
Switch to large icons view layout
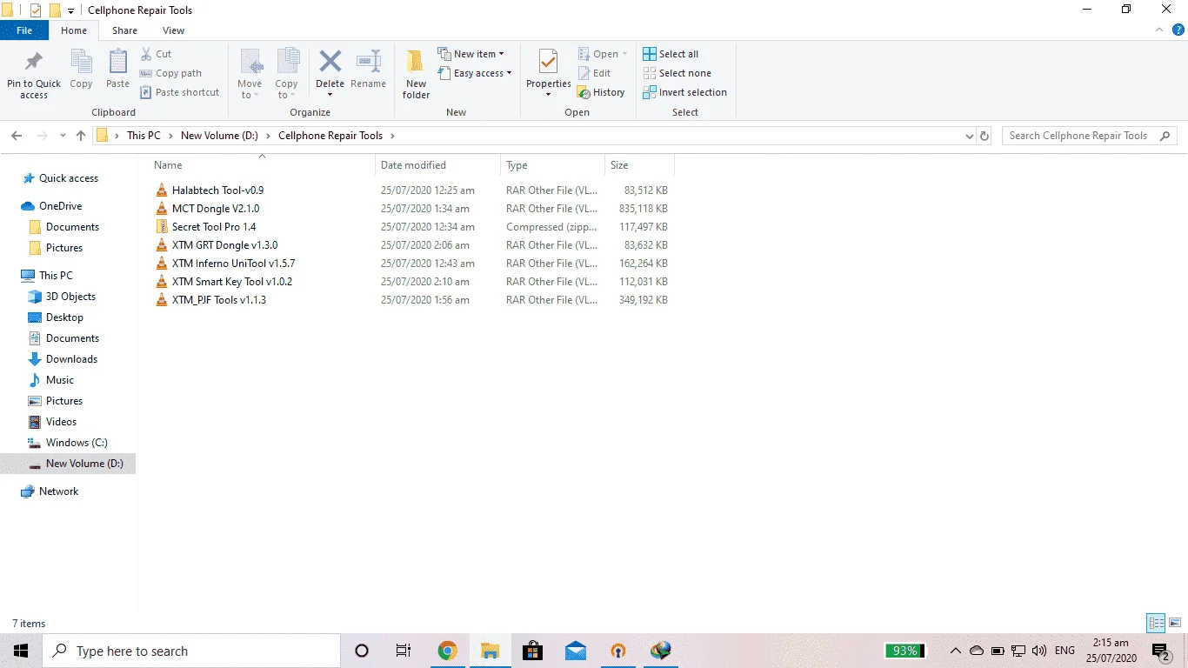tap(1174, 623)
